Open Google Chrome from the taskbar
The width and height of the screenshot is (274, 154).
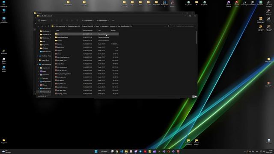click(117, 151)
